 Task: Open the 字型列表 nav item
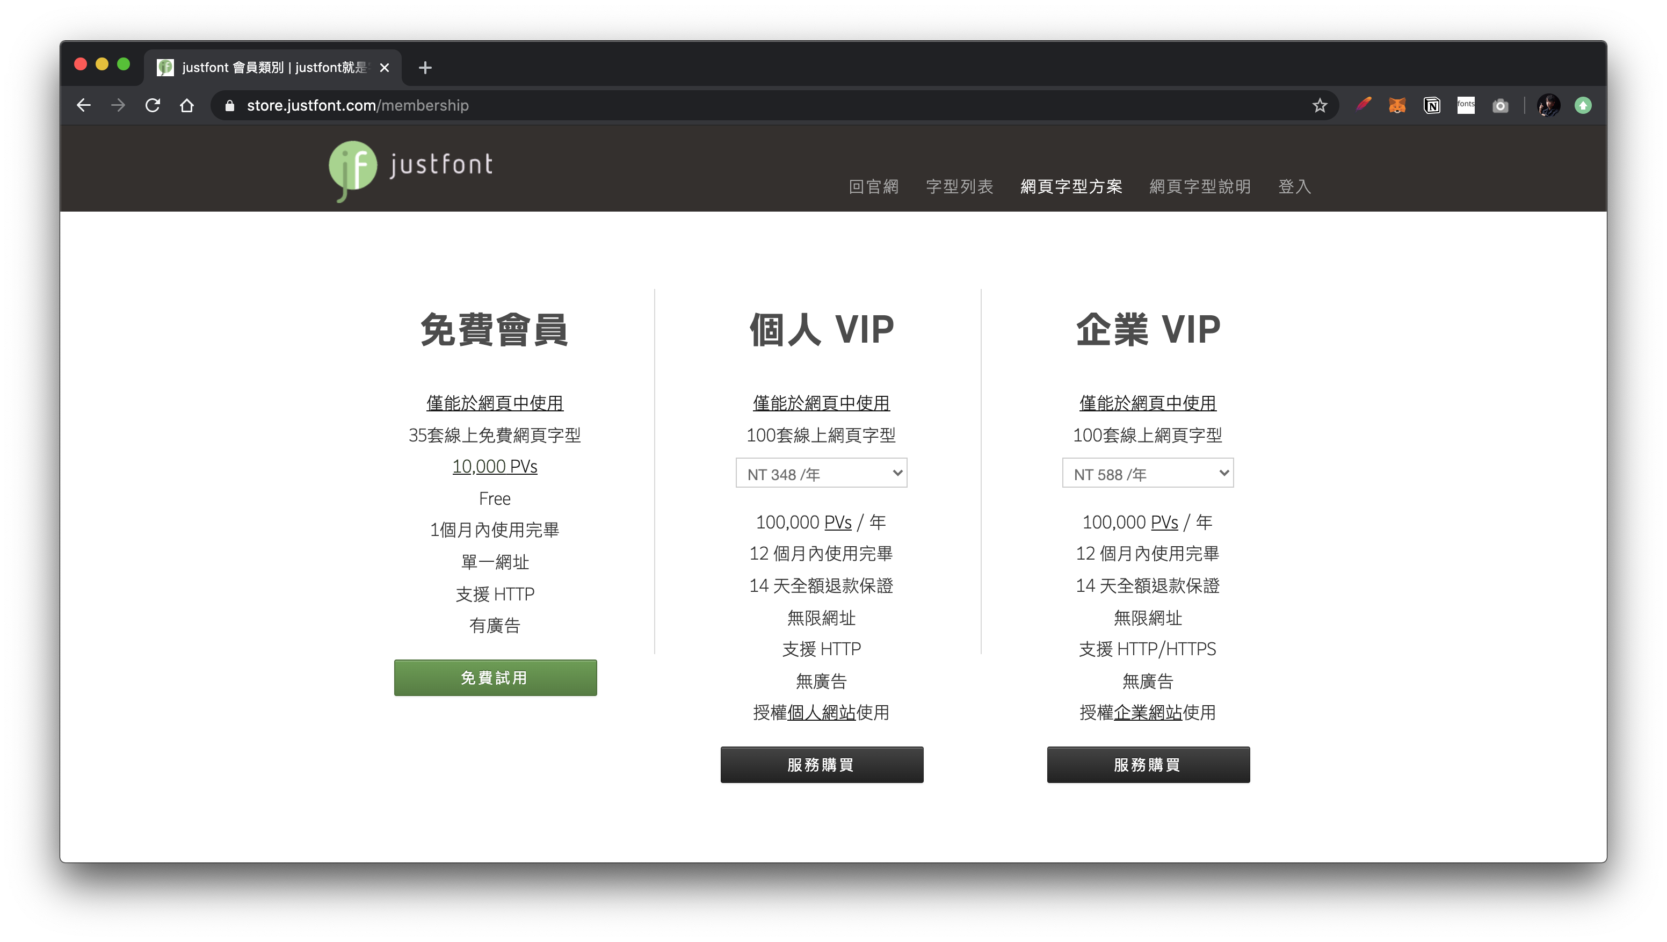pos(959,186)
